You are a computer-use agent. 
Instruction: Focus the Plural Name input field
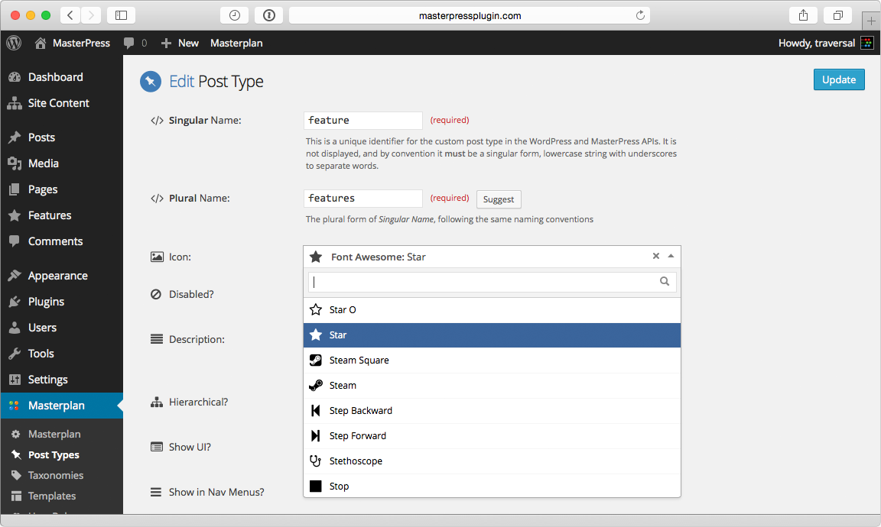(x=363, y=198)
